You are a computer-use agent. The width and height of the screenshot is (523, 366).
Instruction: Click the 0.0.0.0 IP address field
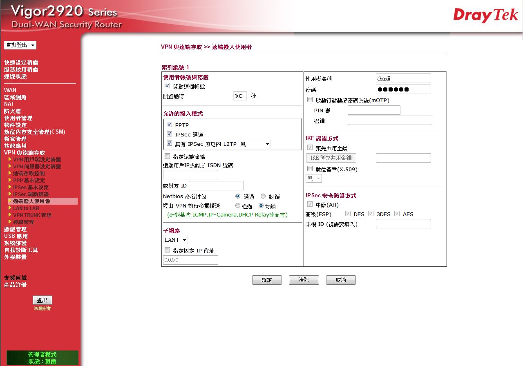click(190, 260)
